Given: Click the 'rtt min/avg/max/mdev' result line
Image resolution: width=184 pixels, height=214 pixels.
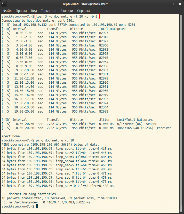Looking at the screenshot, I should [x=46, y=202].
